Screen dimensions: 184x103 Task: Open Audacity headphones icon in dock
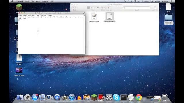coord(79,97)
